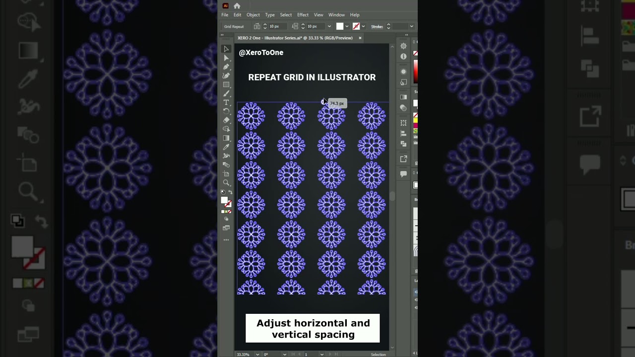Viewport: 635px width, 357px height.
Task: Pick the Eyedropper tool
Action: (x=226, y=147)
